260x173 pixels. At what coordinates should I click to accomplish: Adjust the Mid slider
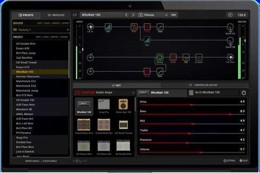tap(193, 124)
